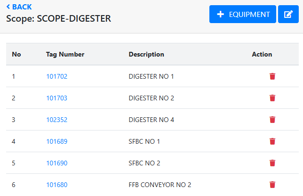This screenshot has width=303, height=196.
Task: Click the Scope: SCOPE-DIGESTER title
Action: tap(58, 19)
